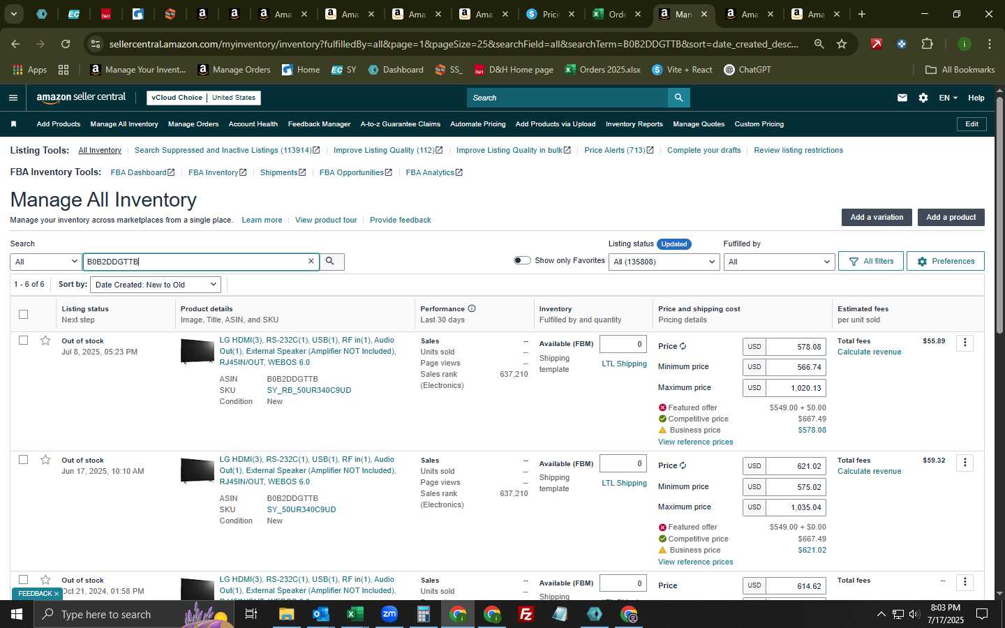Click the Price Alerts (713) link
The image size is (1005, 628).
(618, 150)
